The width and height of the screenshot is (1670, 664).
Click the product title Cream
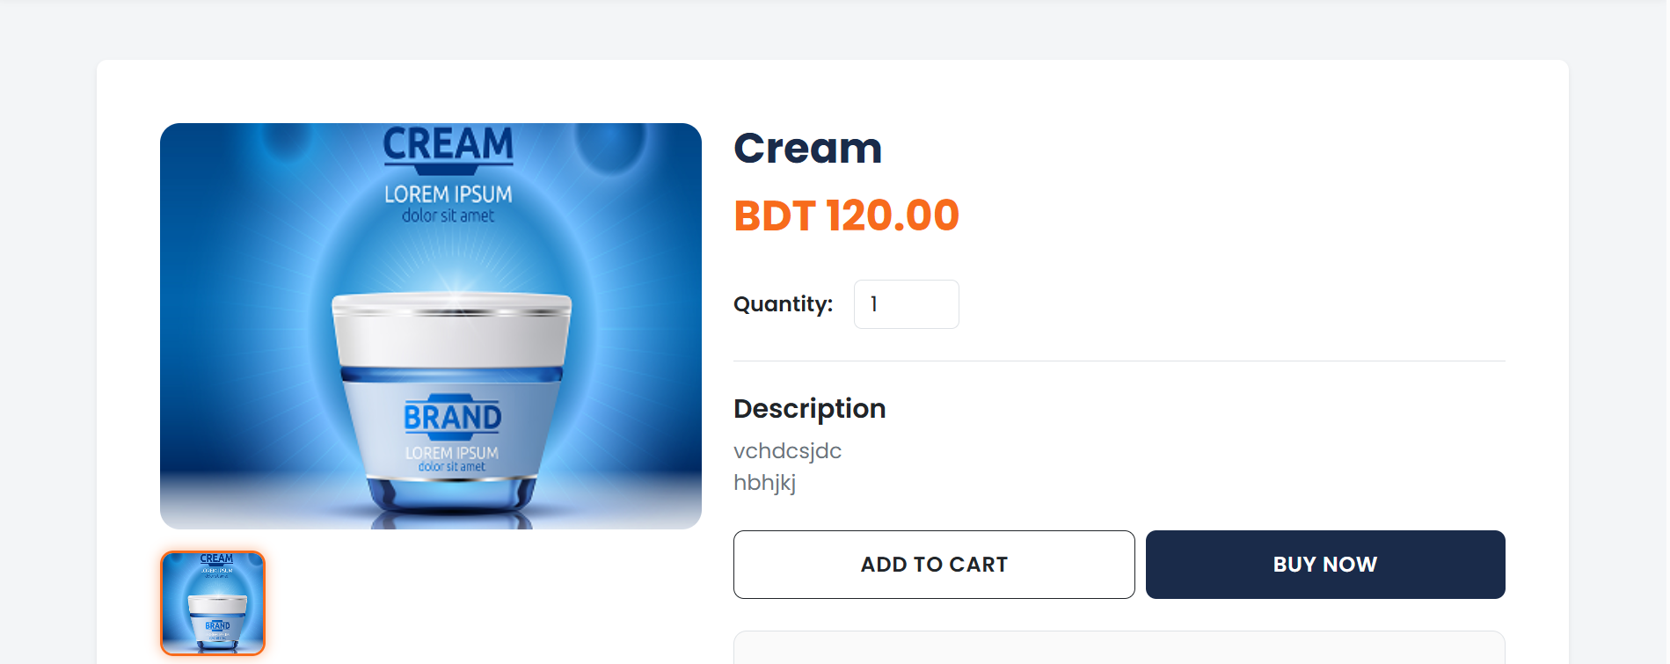click(x=808, y=148)
